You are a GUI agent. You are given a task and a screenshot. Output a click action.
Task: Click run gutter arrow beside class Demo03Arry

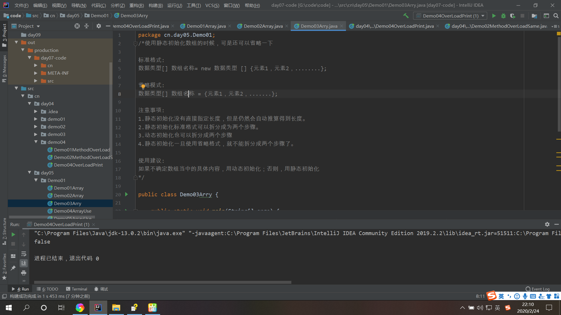coord(127,194)
